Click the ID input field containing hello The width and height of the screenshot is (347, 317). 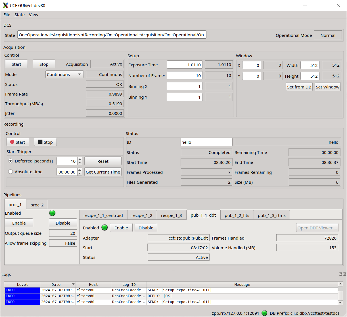tap(206, 142)
